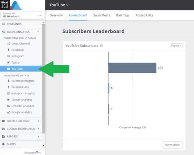Open Cross-Channel analytics

(x=21, y=44)
